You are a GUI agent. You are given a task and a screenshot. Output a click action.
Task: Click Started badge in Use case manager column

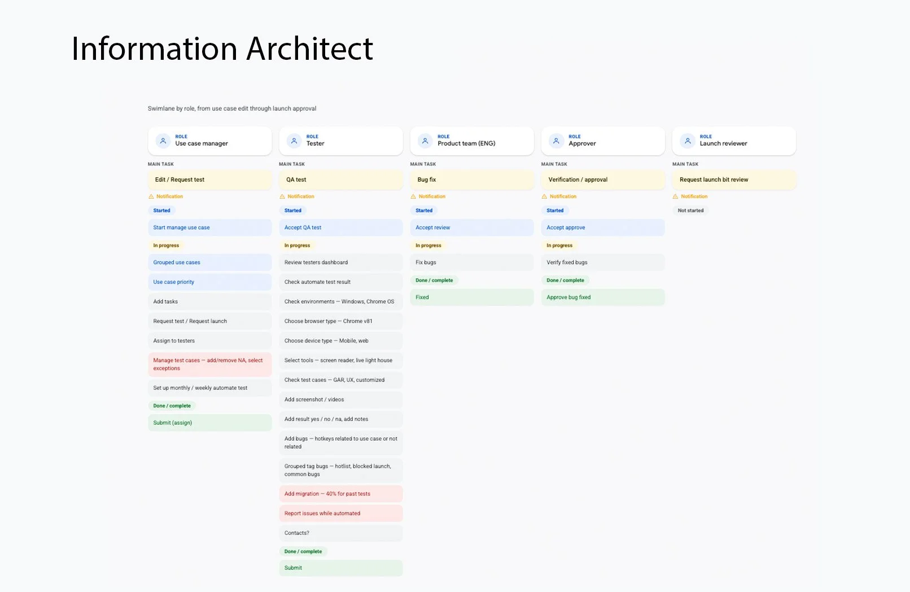(162, 211)
